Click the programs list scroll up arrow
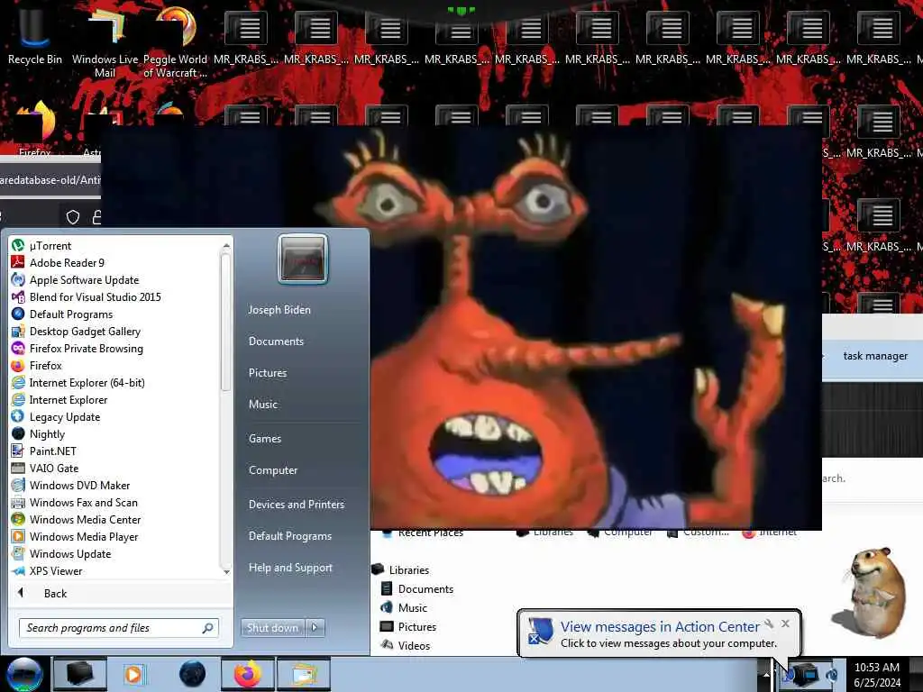Image resolution: width=923 pixels, height=692 pixels. 226,245
